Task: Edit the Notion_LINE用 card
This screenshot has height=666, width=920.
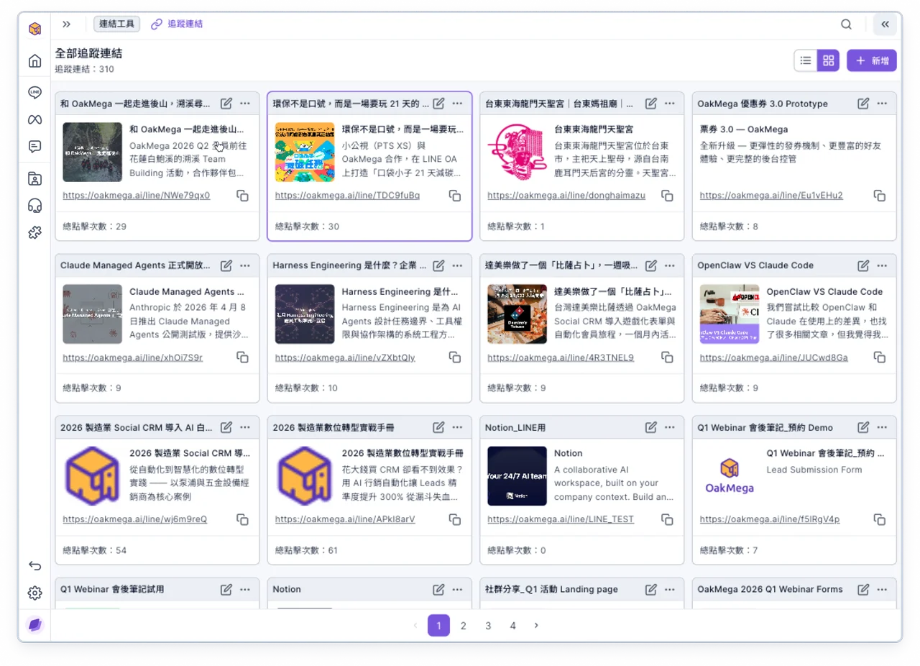Action: [651, 427]
